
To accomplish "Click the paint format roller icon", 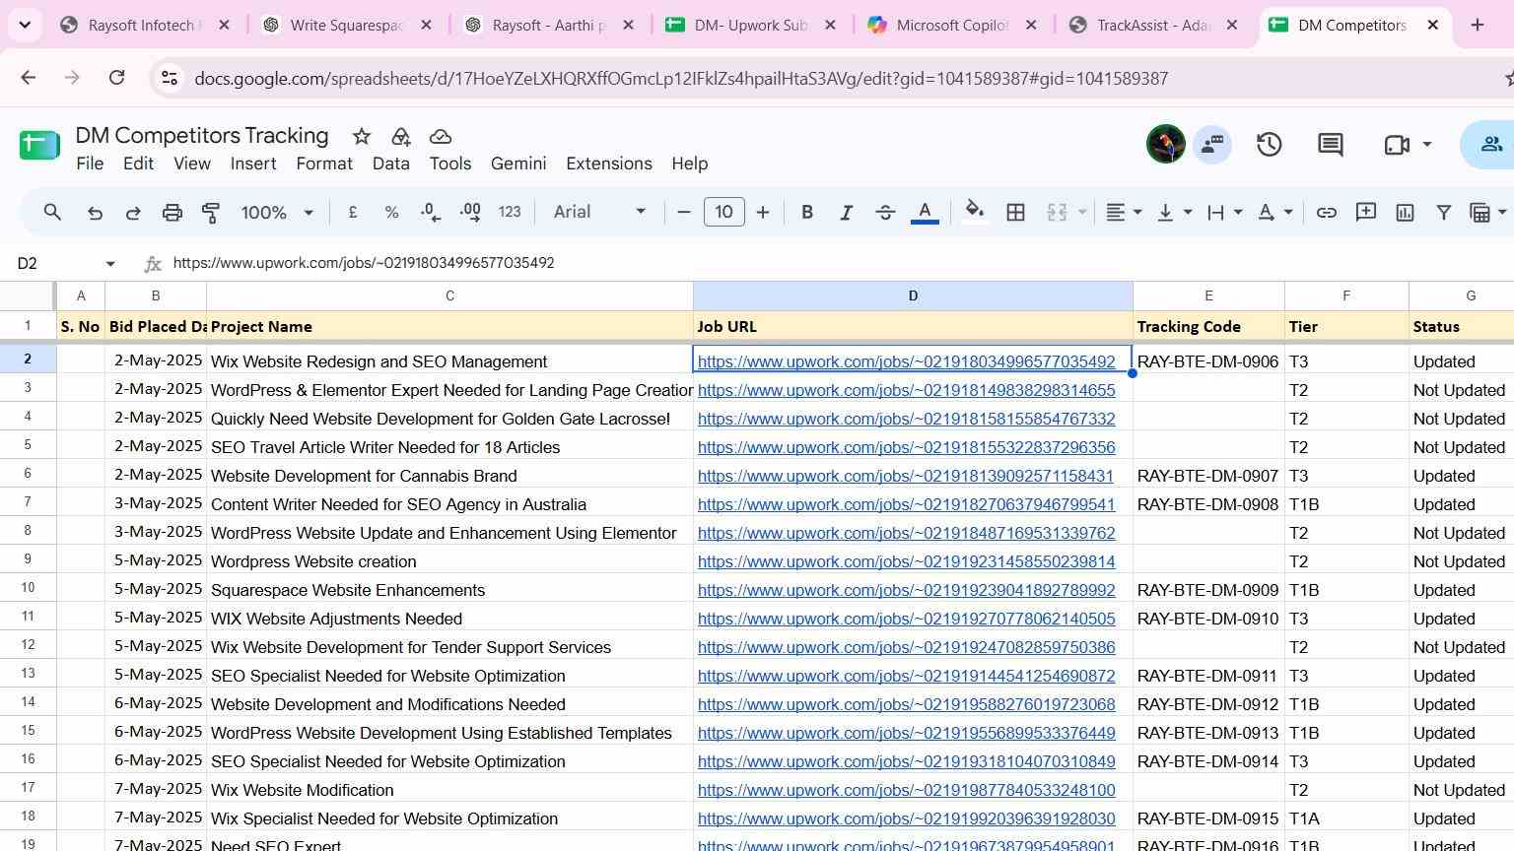I will (211, 212).
